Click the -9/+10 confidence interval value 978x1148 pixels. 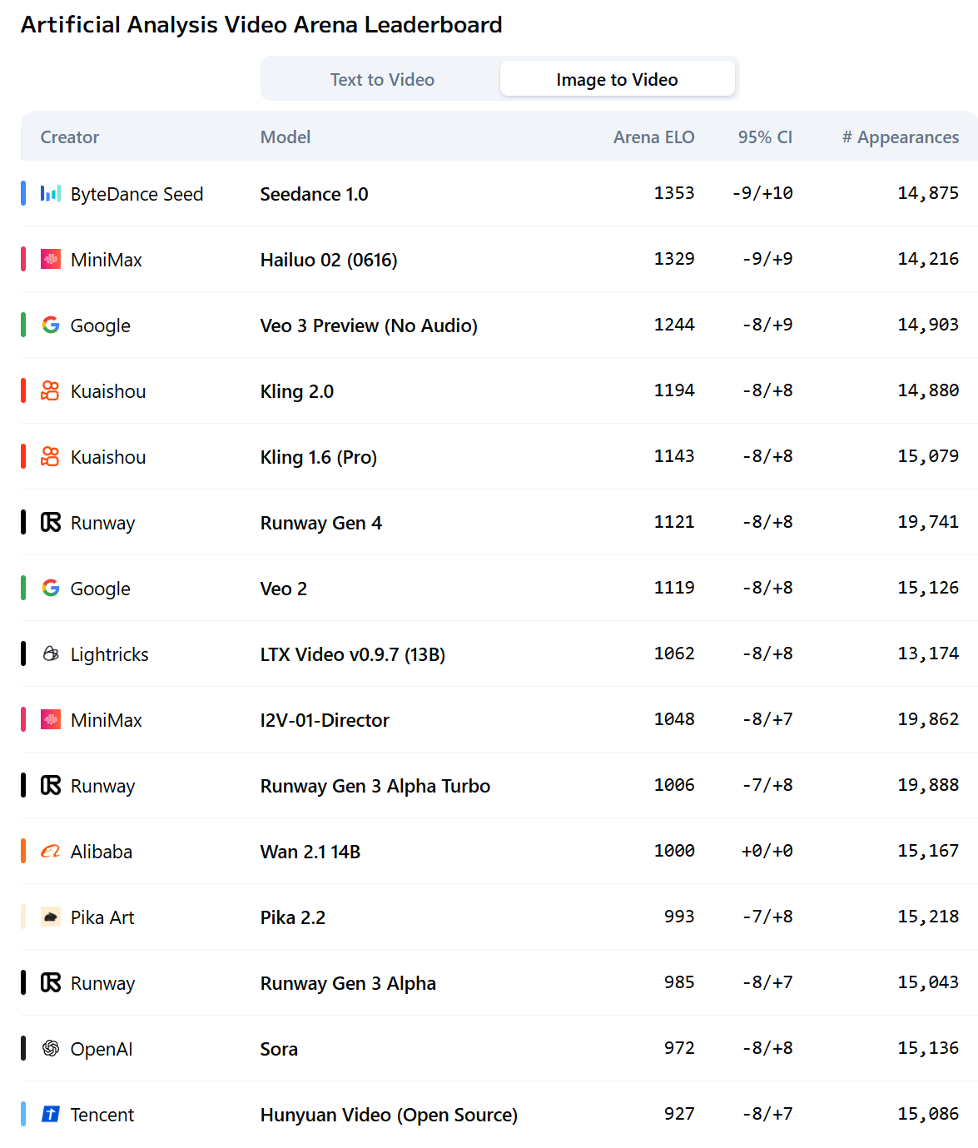762,193
